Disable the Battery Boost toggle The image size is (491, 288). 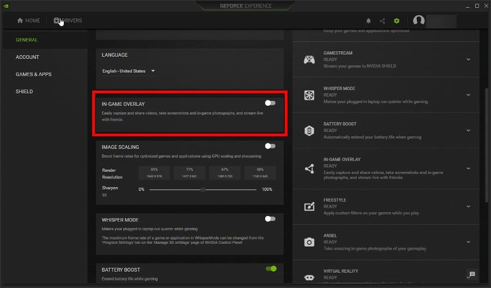(x=271, y=268)
